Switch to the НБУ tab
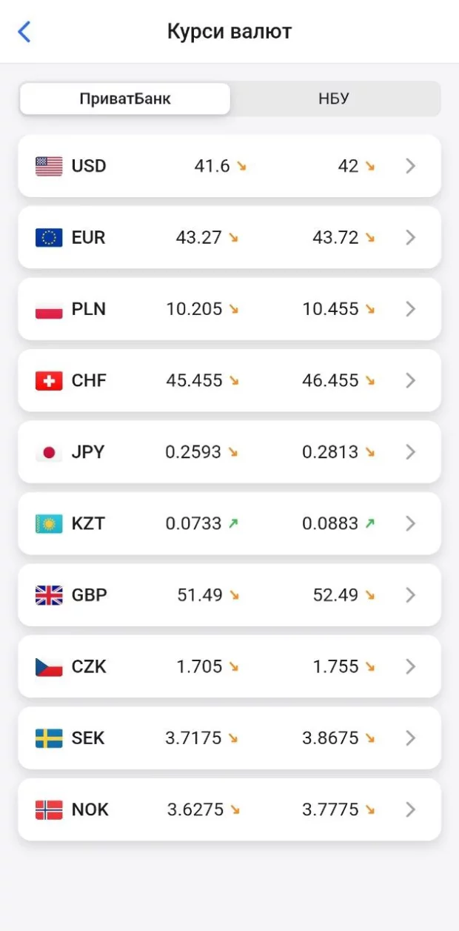 pos(334,99)
